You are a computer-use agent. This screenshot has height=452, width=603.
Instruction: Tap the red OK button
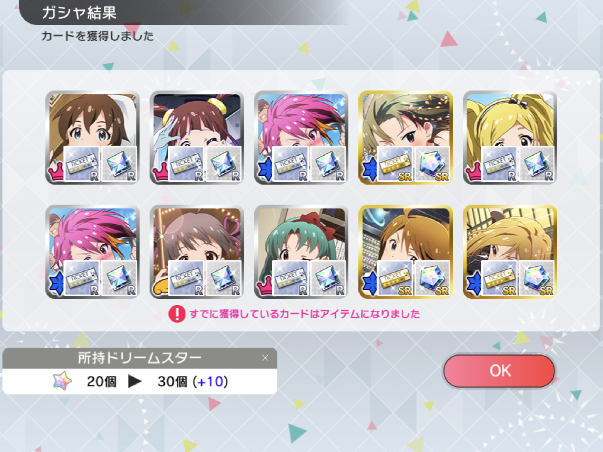(x=499, y=370)
